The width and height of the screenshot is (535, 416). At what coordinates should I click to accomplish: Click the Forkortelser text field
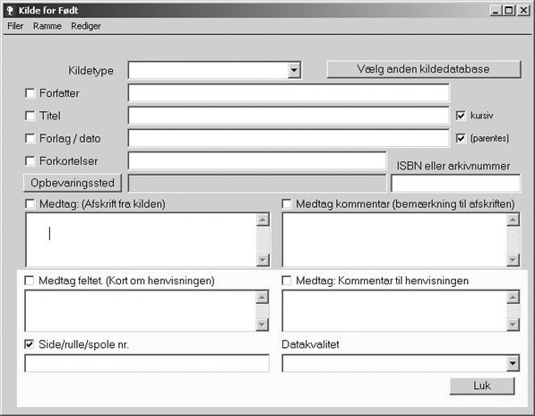coord(257,160)
